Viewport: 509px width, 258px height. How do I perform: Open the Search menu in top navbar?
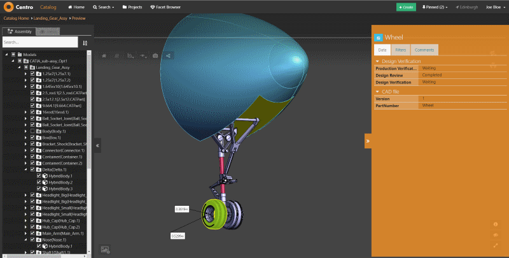pyautogui.click(x=103, y=7)
